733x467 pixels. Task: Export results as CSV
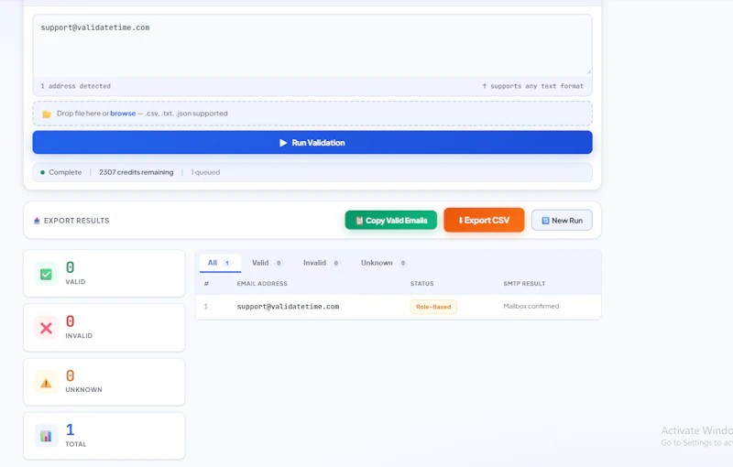click(484, 220)
